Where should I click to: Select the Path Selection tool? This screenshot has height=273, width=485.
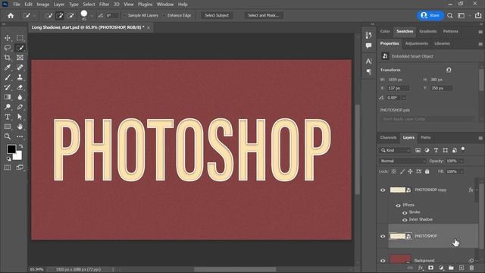(20, 117)
